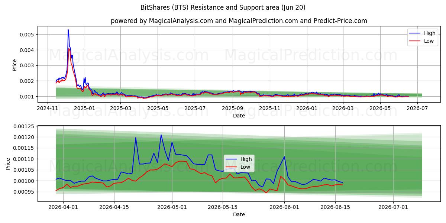Click the 'Date' axis label under the bottom chart

[x=239, y=214]
